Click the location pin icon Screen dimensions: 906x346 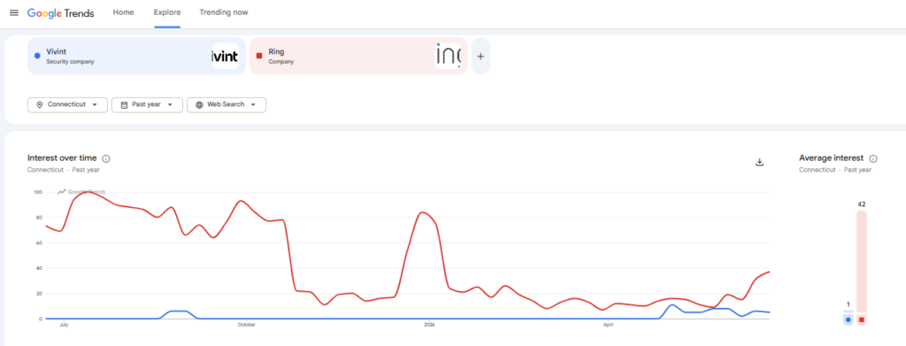(x=39, y=104)
